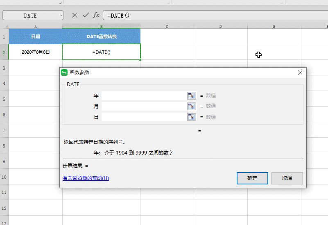Select column D header

[220, 26]
